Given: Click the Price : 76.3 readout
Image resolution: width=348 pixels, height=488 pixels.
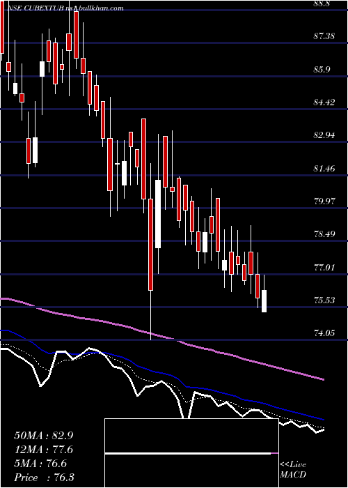Looking at the screenshot, I should tap(44, 478).
